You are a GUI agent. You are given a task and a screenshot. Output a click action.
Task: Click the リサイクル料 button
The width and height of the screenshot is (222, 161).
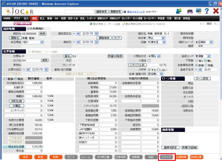click(x=138, y=65)
